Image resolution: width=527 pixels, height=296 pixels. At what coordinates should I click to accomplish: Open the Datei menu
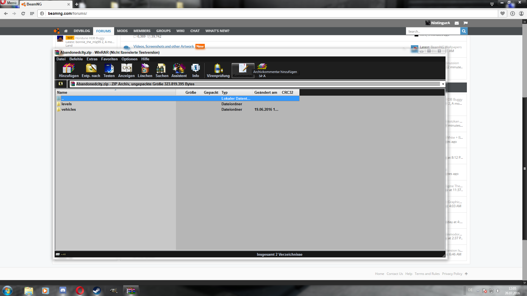pyautogui.click(x=61, y=59)
